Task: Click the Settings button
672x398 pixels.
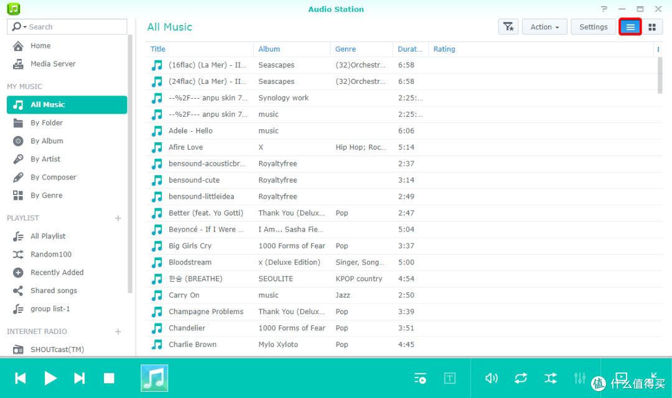Action: 593,27
